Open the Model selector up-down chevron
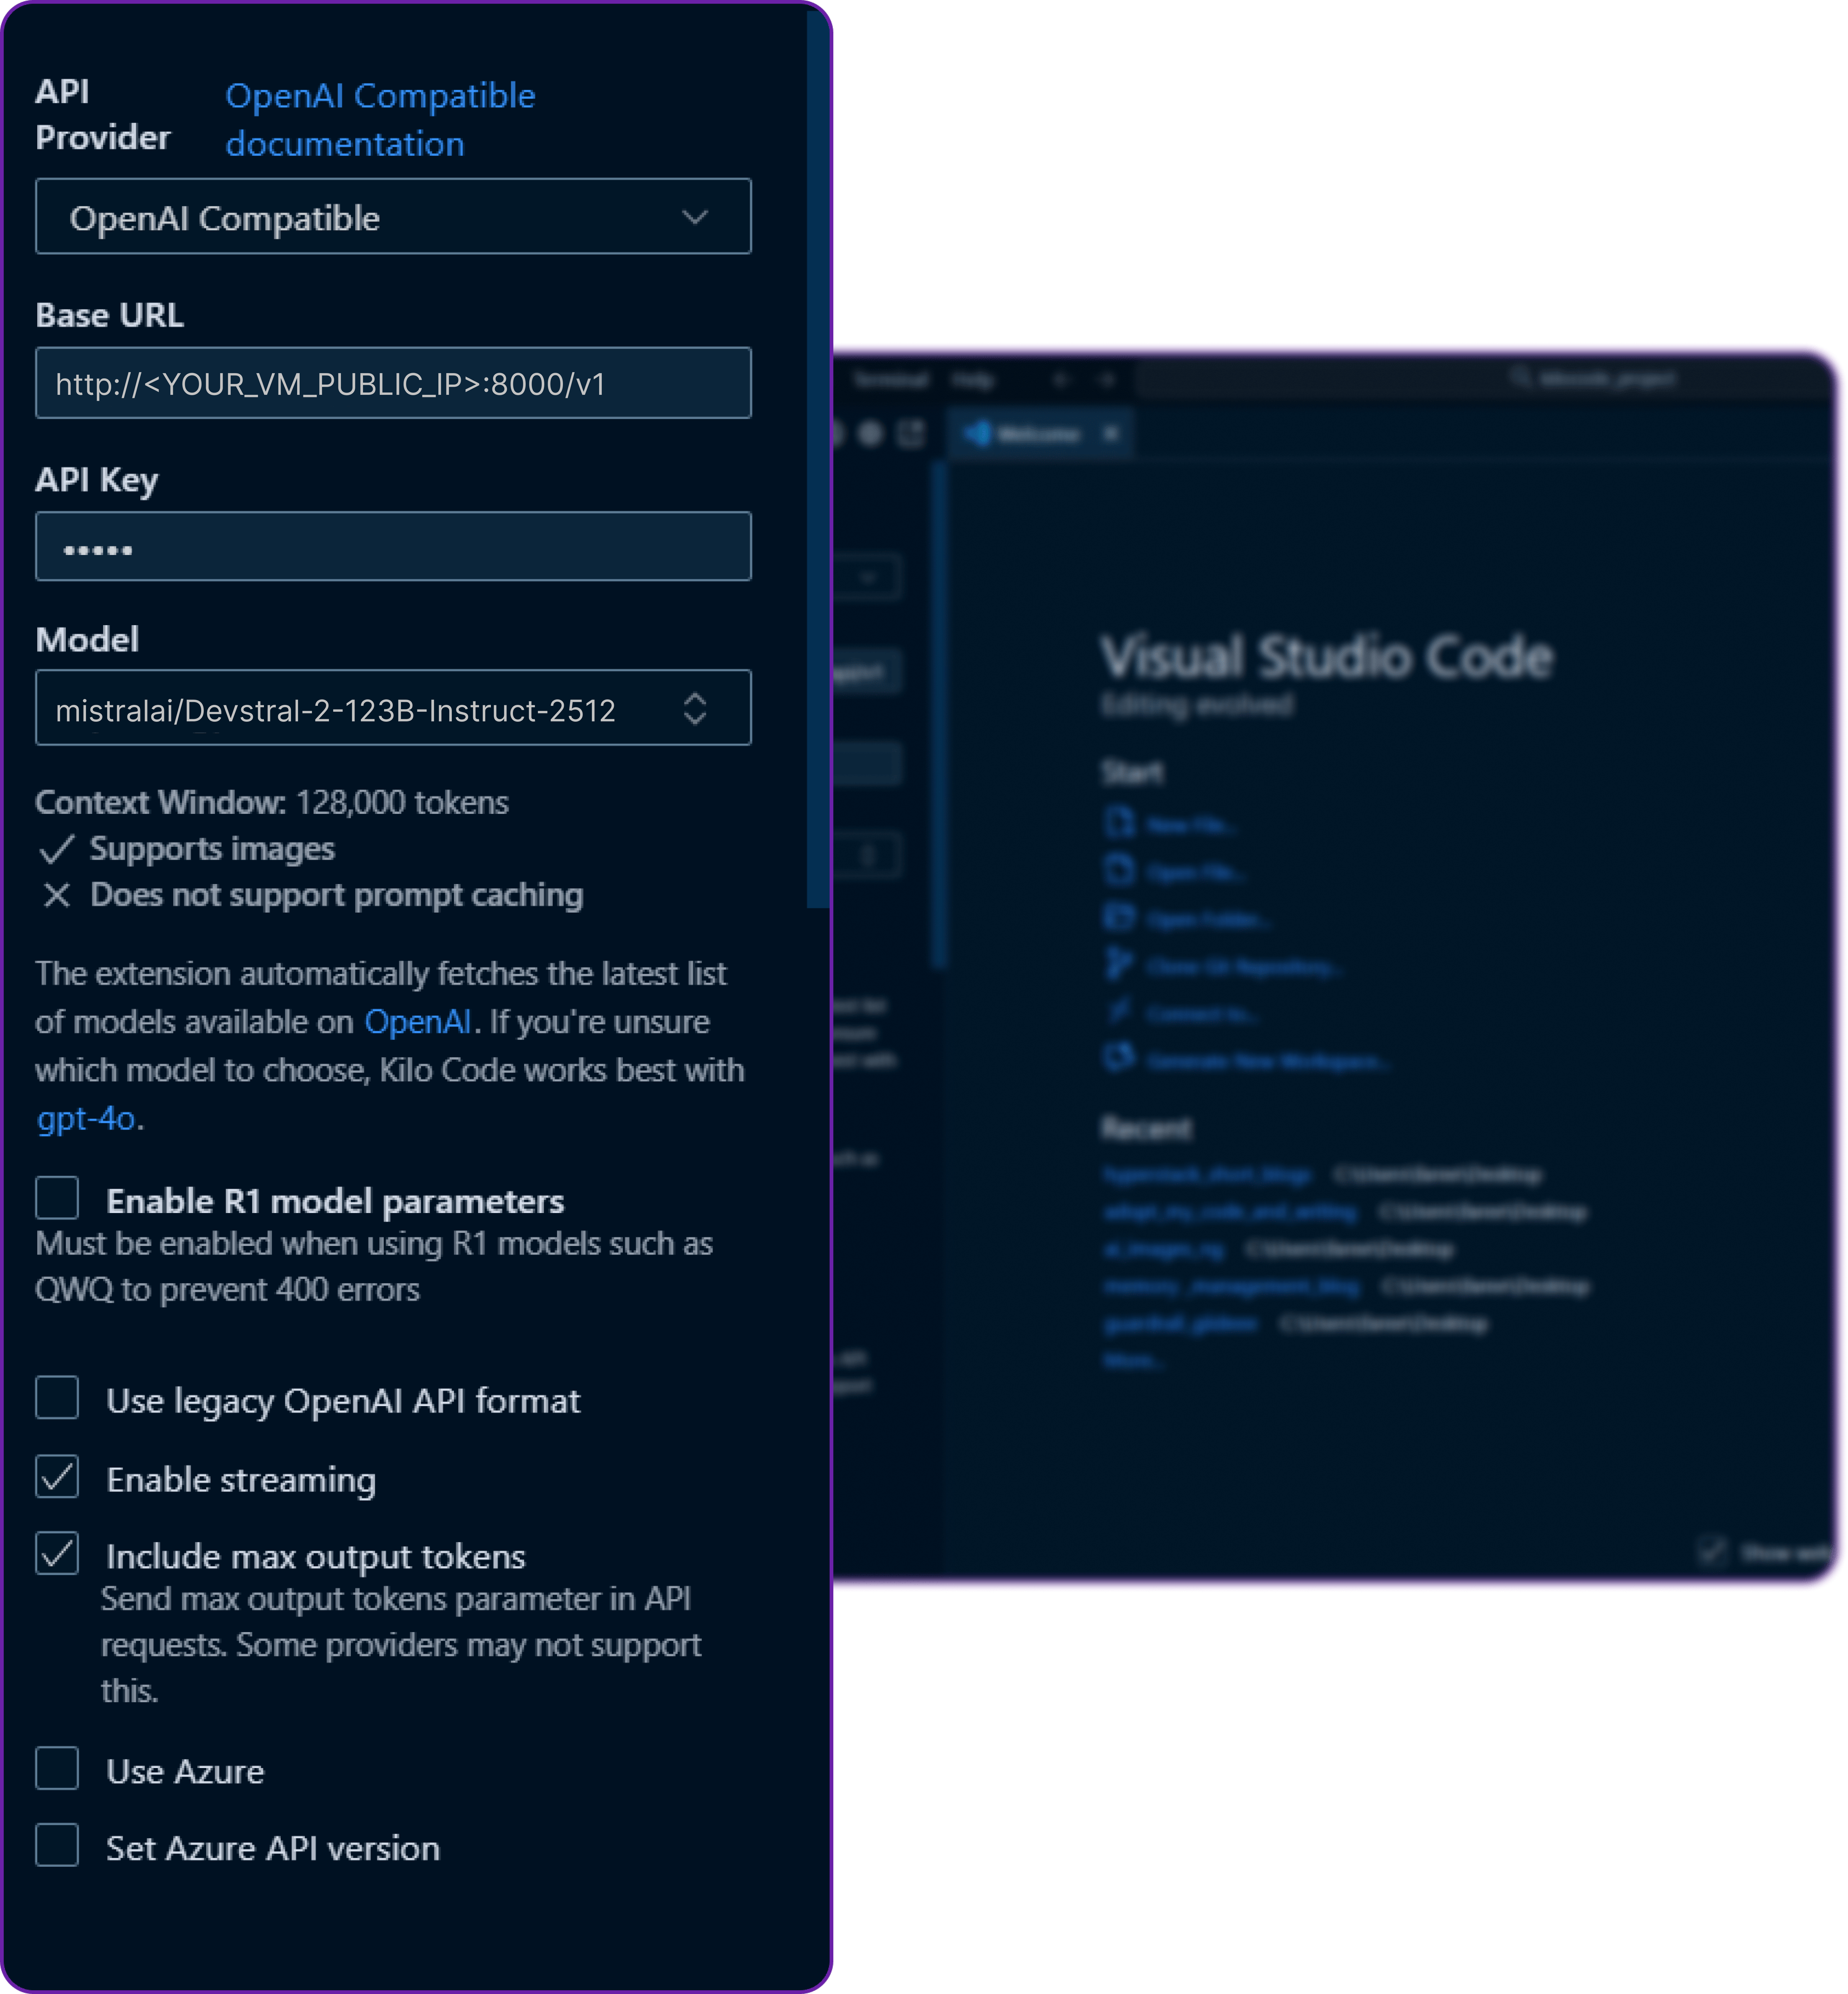 coord(695,709)
